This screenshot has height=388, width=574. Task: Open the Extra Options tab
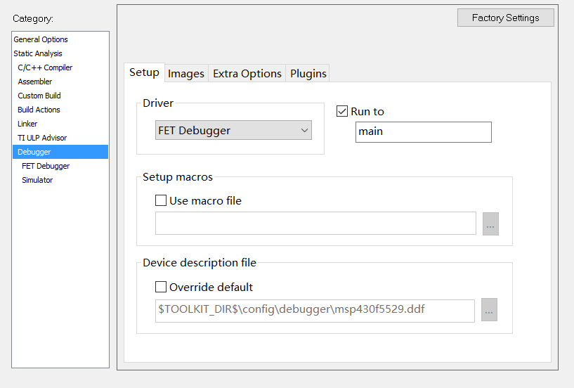tap(247, 74)
